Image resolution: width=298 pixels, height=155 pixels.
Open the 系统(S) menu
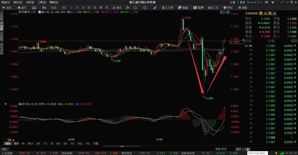(5, 2)
